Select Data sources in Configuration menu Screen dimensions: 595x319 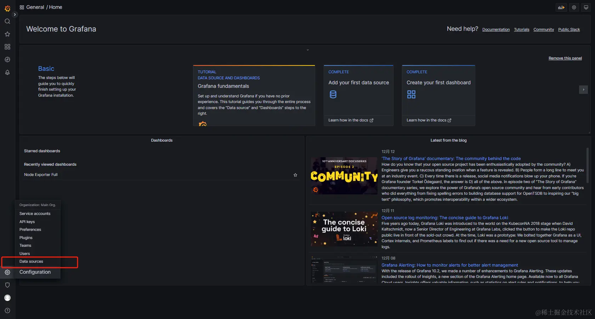(31, 262)
